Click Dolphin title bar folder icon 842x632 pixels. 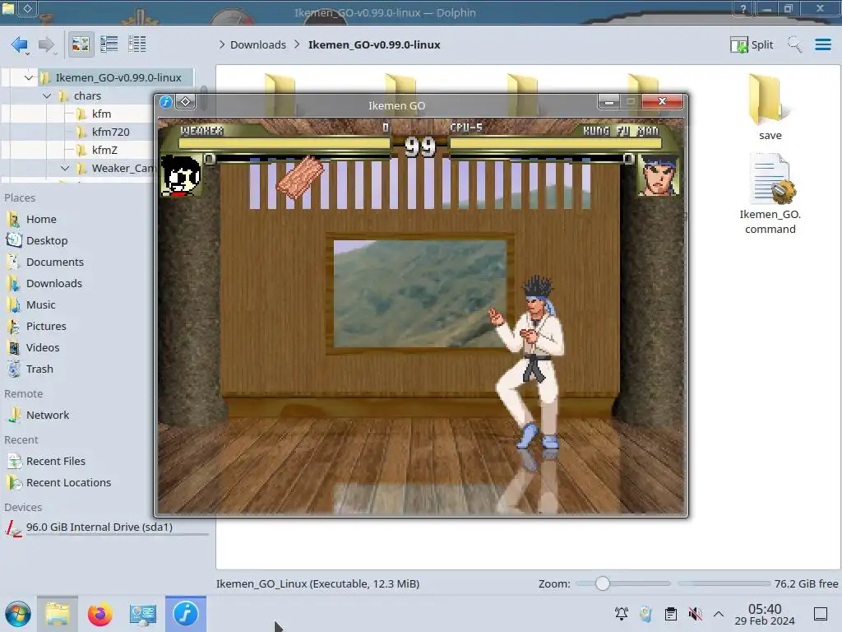coord(8,8)
